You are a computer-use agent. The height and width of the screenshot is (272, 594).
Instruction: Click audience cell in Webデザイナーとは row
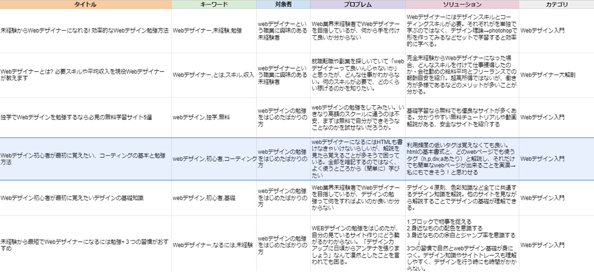coord(283,75)
